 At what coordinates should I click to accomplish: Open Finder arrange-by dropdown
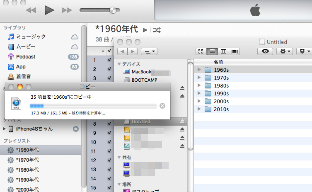tap(149, 51)
